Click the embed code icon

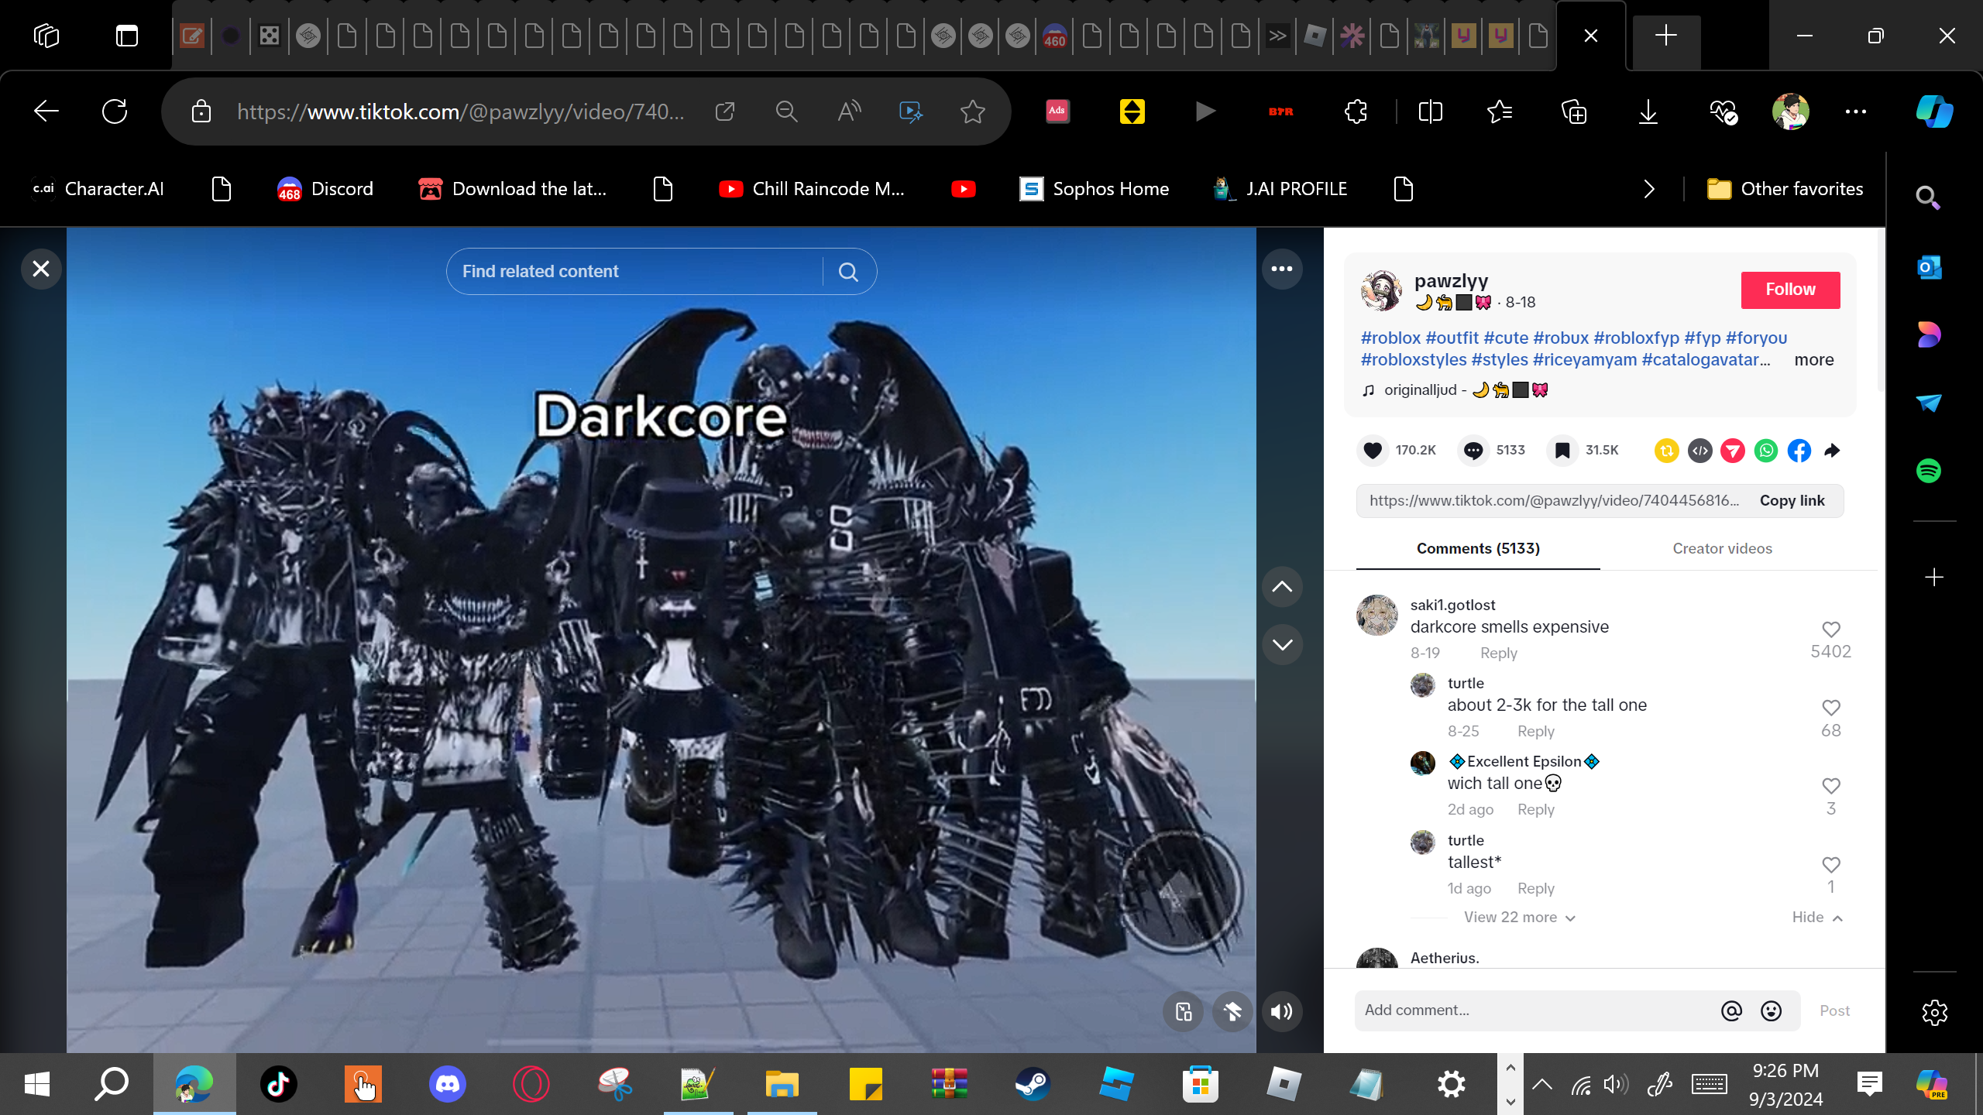[x=1699, y=450]
